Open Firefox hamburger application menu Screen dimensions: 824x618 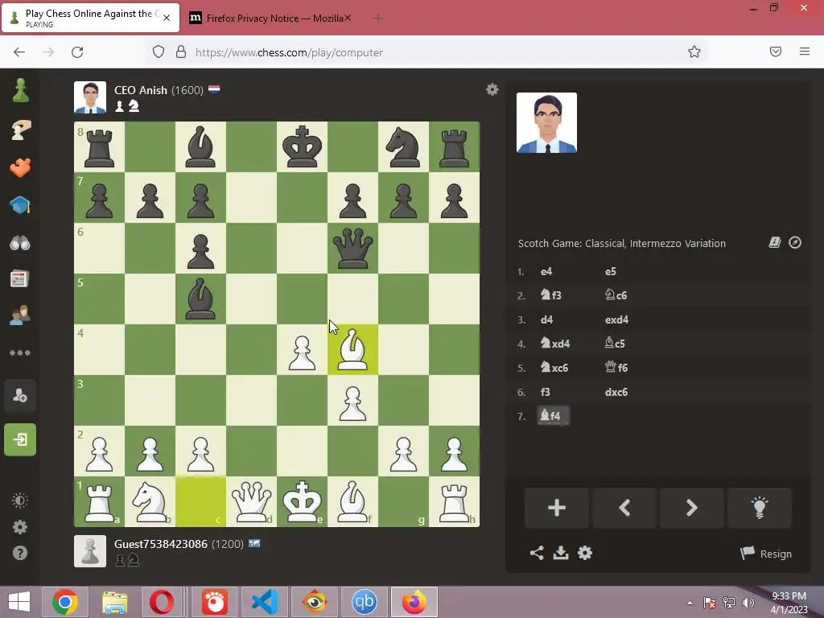tap(805, 51)
